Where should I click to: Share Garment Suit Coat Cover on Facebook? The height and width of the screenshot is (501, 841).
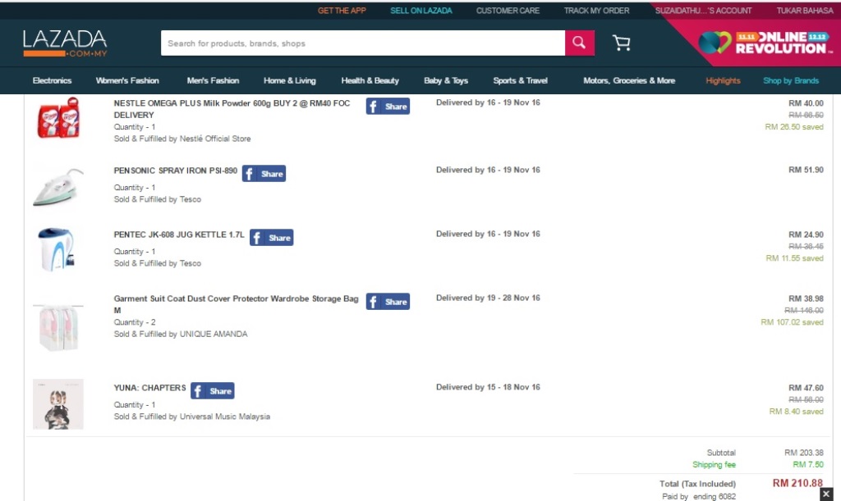click(x=388, y=302)
